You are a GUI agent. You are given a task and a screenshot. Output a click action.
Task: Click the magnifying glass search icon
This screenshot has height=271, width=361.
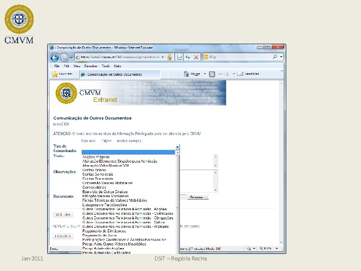click(x=275, y=57)
